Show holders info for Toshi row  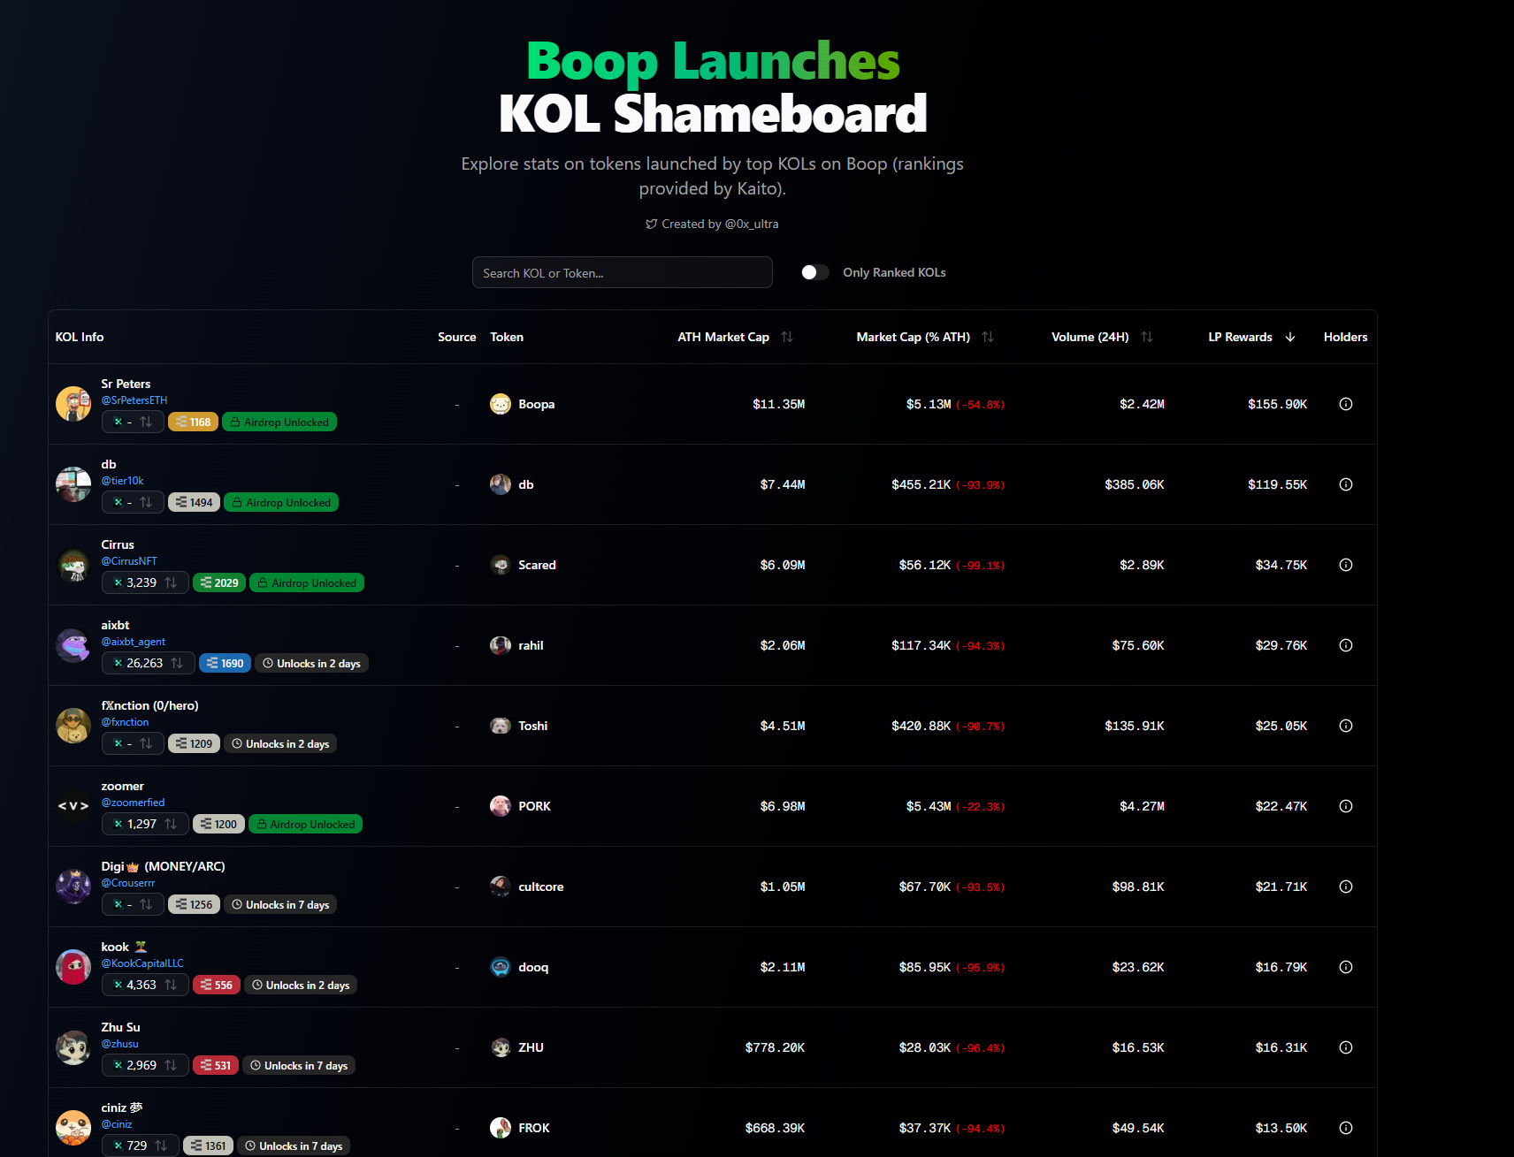pos(1346,726)
